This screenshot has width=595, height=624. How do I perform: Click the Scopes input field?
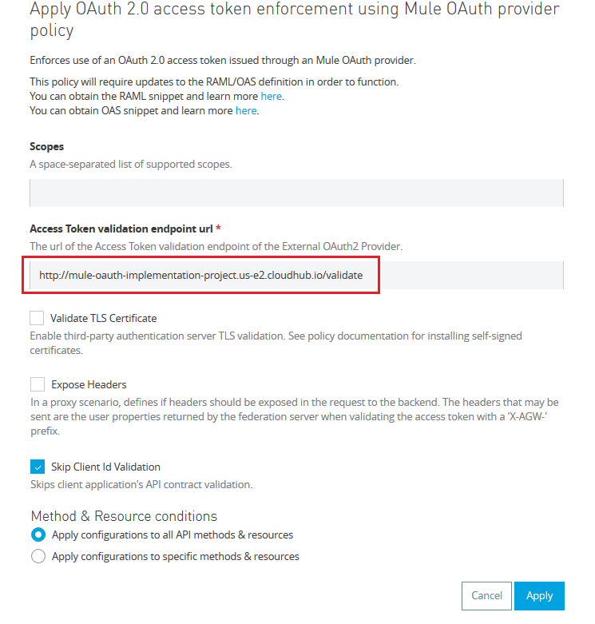[x=296, y=193]
